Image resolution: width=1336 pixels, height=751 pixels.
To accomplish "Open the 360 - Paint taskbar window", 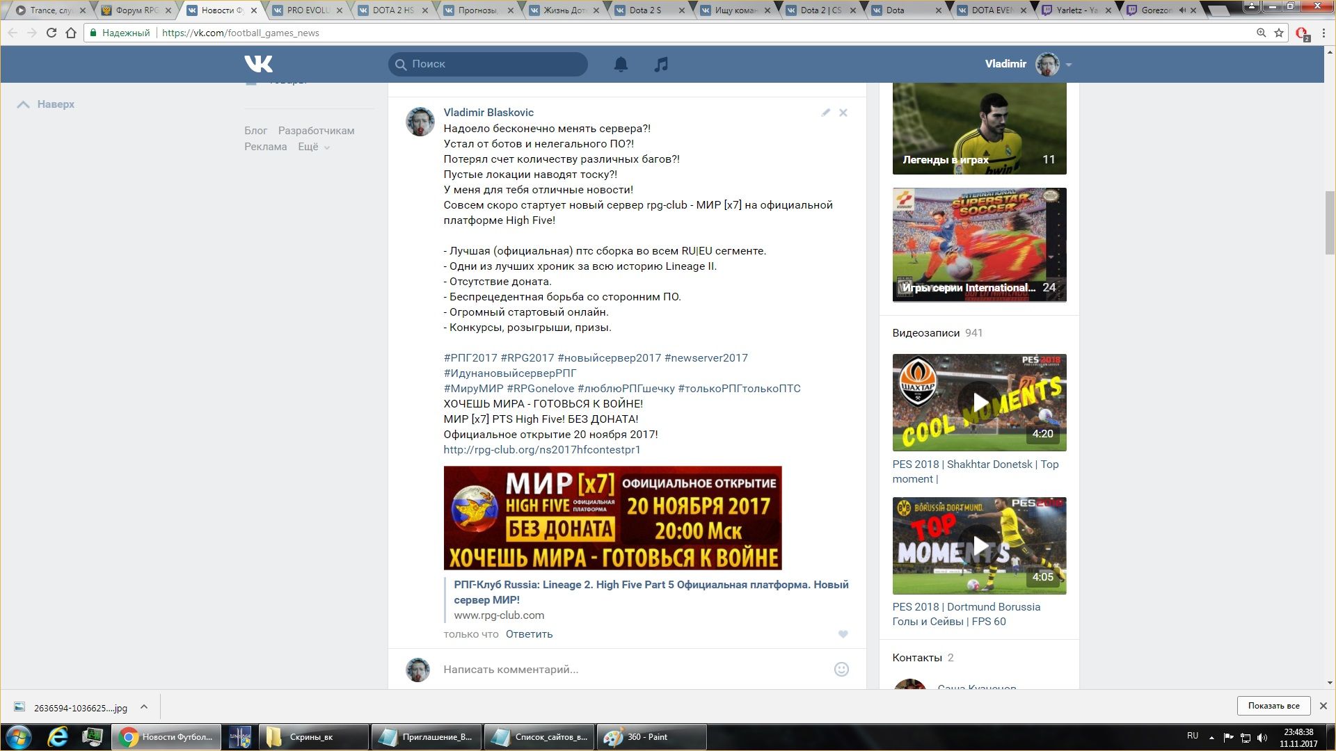I will click(651, 737).
